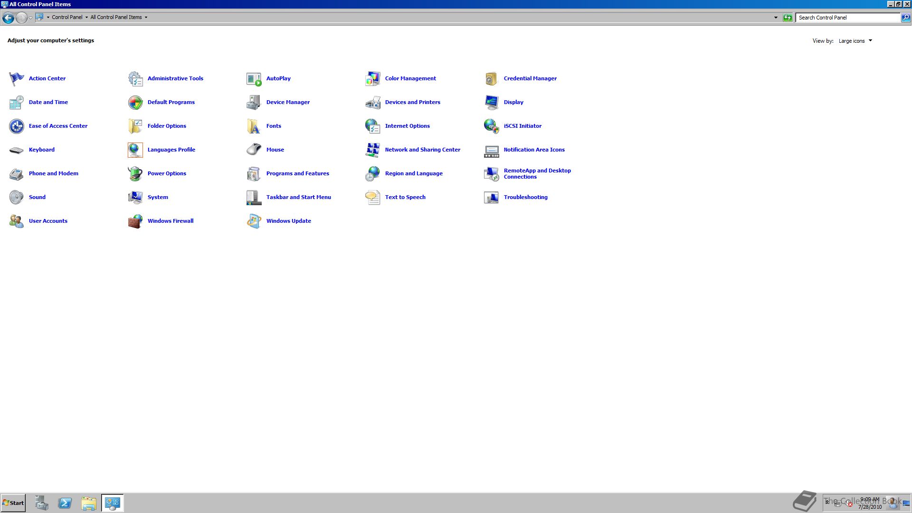Focus the Search Control Panel field

coord(848,18)
